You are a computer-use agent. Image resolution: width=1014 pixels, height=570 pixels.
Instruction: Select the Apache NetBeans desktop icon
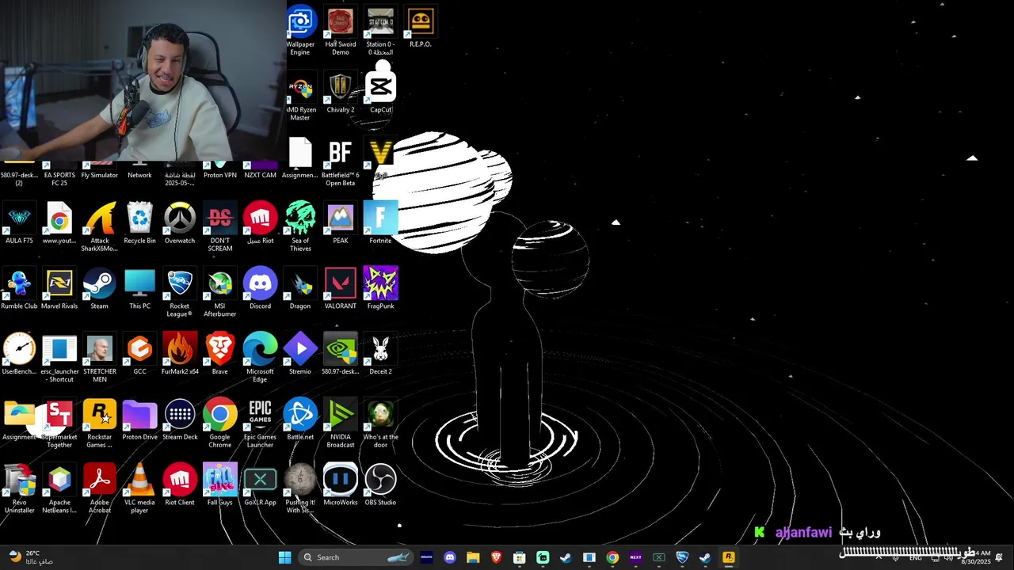[59, 490]
